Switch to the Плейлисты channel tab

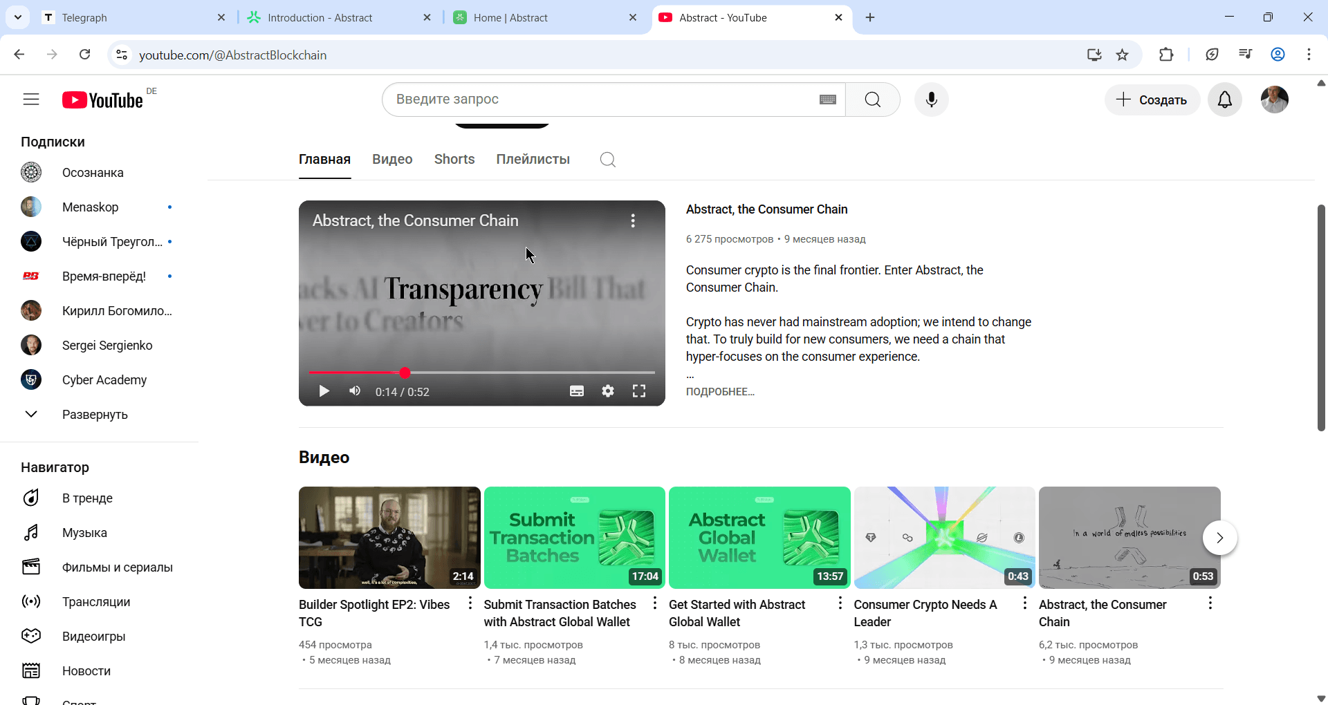pyautogui.click(x=533, y=160)
